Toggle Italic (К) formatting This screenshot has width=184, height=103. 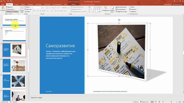click(36, 11)
